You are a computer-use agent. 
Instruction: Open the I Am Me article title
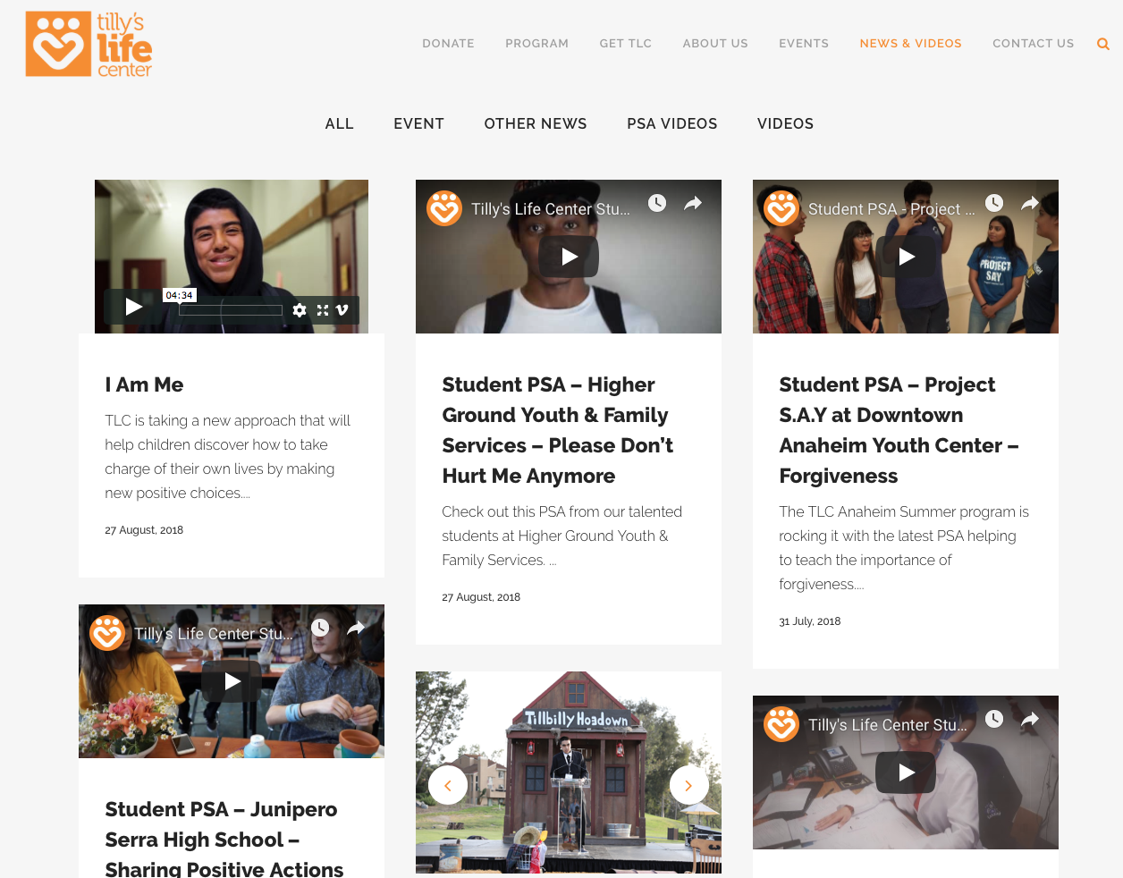[x=144, y=384]
